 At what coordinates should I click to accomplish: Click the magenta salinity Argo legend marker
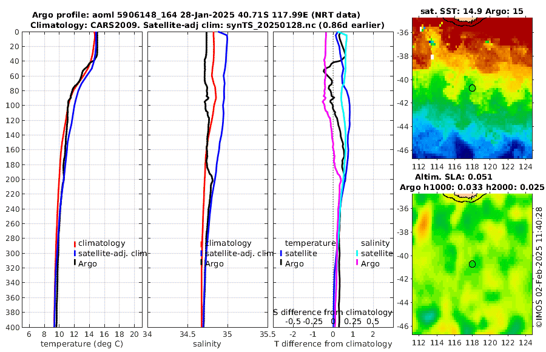pos(357,263)
